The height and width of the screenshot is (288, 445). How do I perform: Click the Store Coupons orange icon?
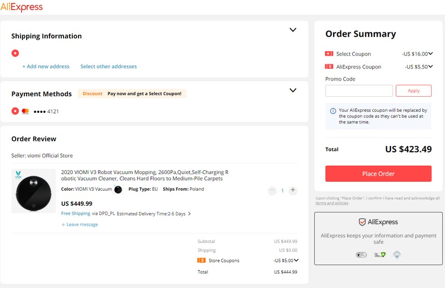pos(201,260)
